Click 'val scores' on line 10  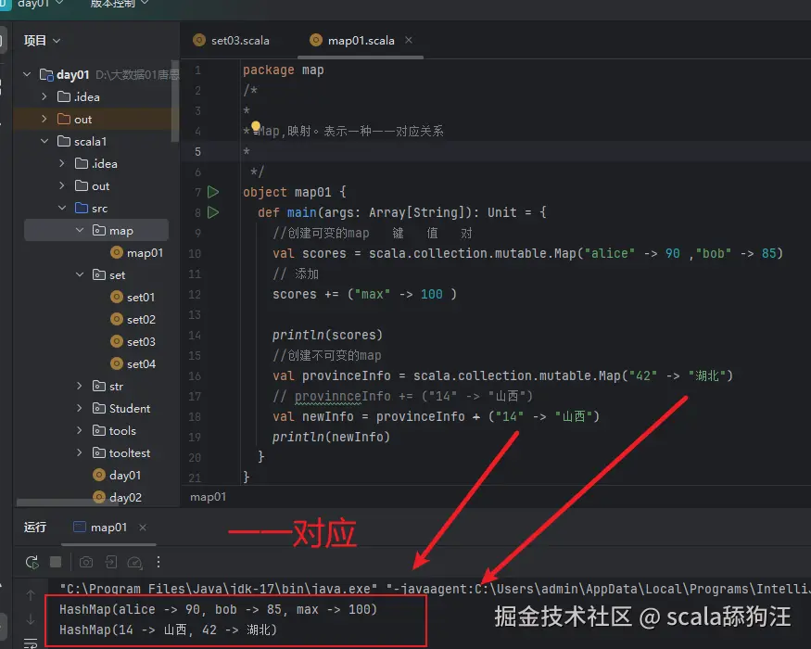pyautogui.click(x=310, y=253)
